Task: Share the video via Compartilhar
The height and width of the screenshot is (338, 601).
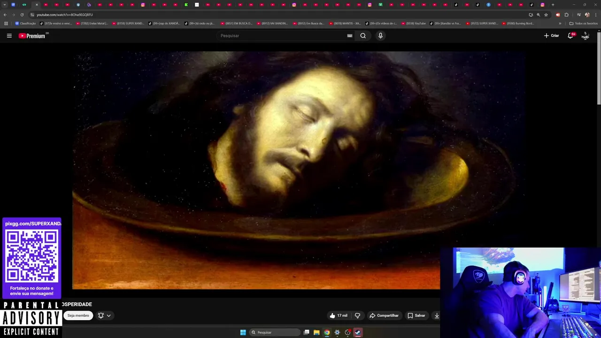Action: tap(384, 315)
